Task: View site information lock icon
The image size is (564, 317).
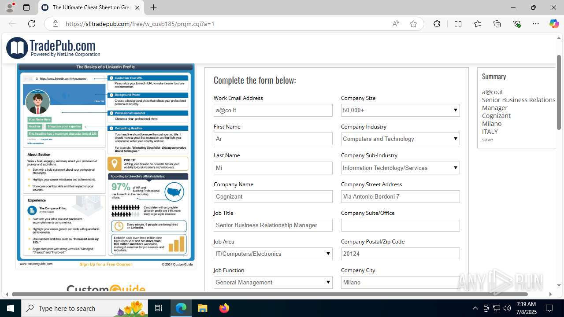Action: (x=55, y=24)
